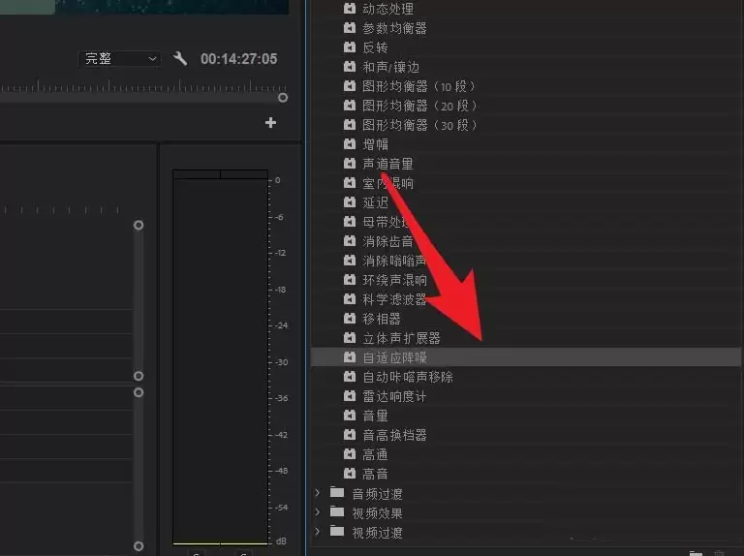
Task: Click the icon beside 增幅 effect
Action: pyautogui.click(x=349, y=143)
